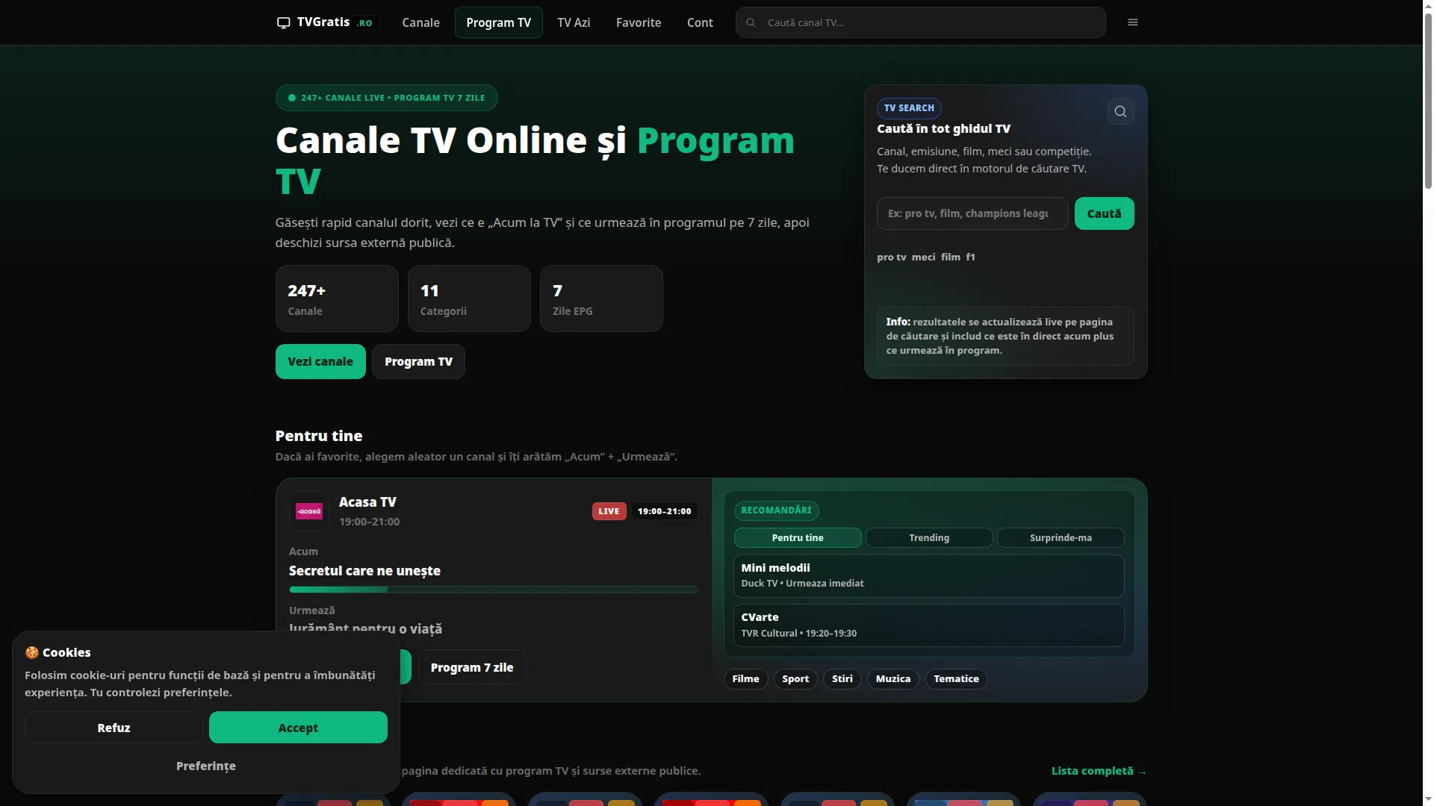The image size is (1434, 806).
Task: Open the Program TV nav tab
Action: [x=498, y=22]
